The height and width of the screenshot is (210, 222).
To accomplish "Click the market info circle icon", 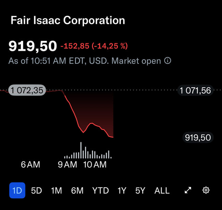I will 168,61.
